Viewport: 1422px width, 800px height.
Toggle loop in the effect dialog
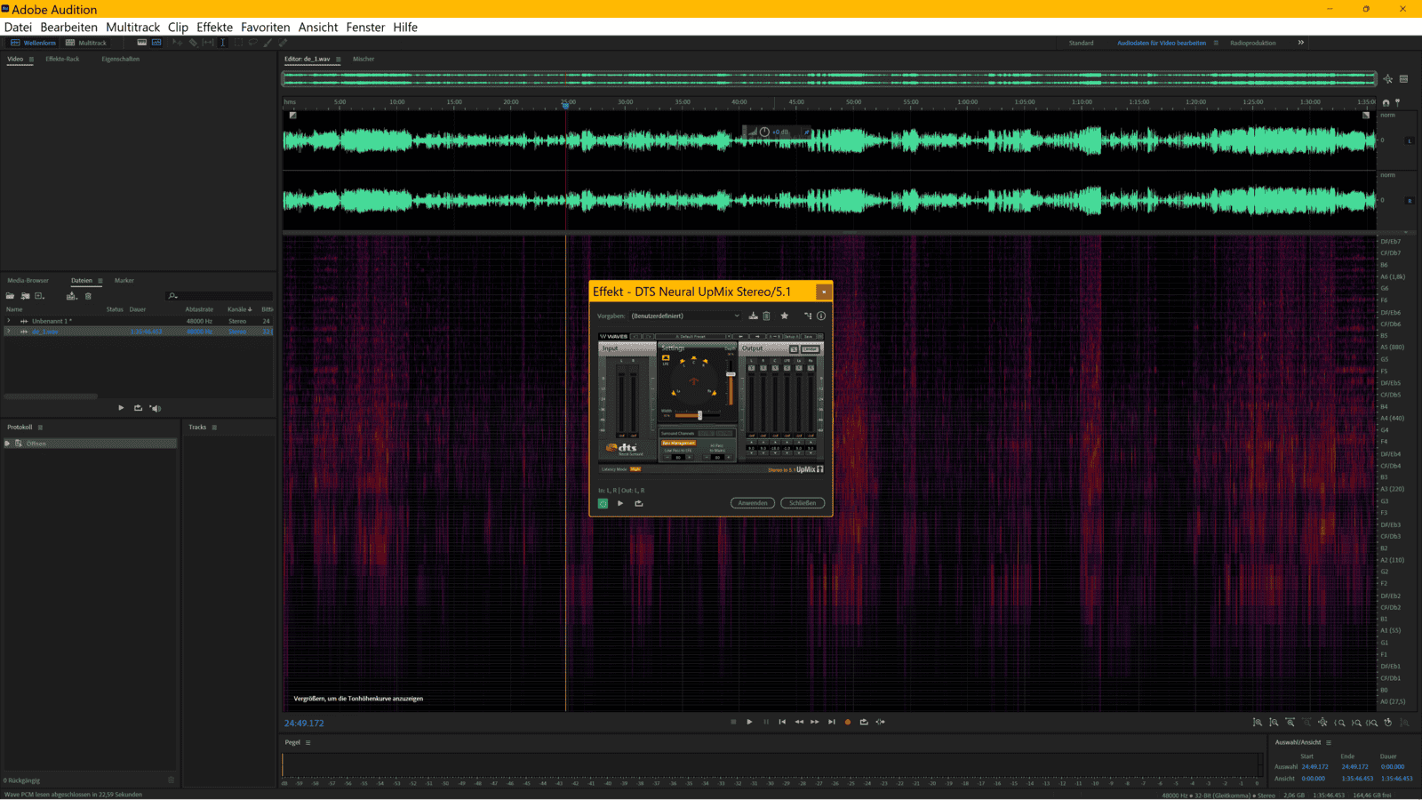638,503
